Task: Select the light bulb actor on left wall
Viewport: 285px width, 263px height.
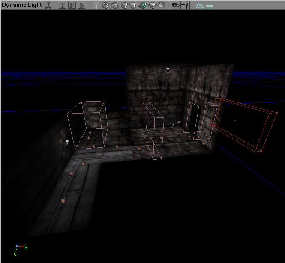Action: [67, 141]
